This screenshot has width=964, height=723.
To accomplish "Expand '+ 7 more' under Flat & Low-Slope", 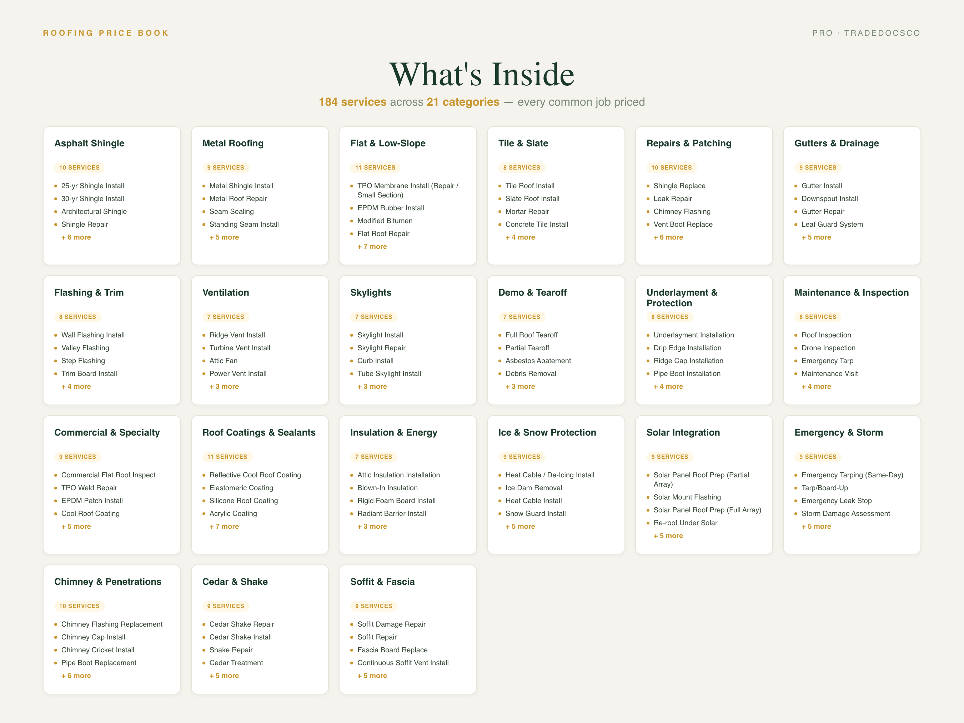I will [372, 246].
